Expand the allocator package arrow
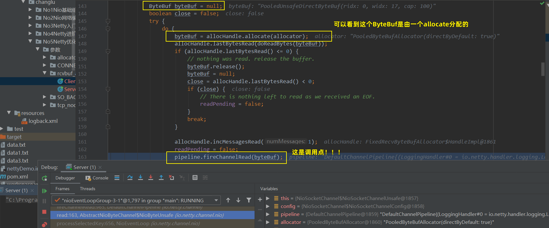549x228 pixels. pos(45,57)
